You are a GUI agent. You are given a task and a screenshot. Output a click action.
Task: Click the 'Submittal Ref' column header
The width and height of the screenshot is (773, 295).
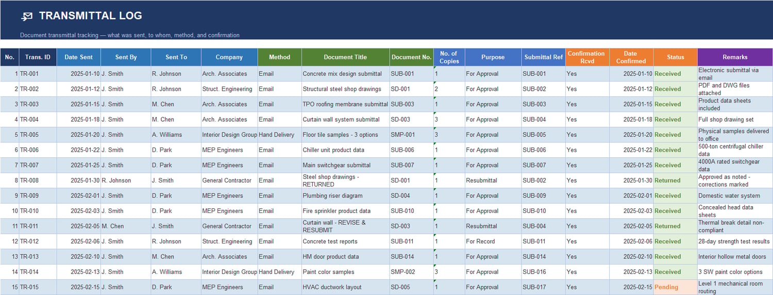point(543,57)
